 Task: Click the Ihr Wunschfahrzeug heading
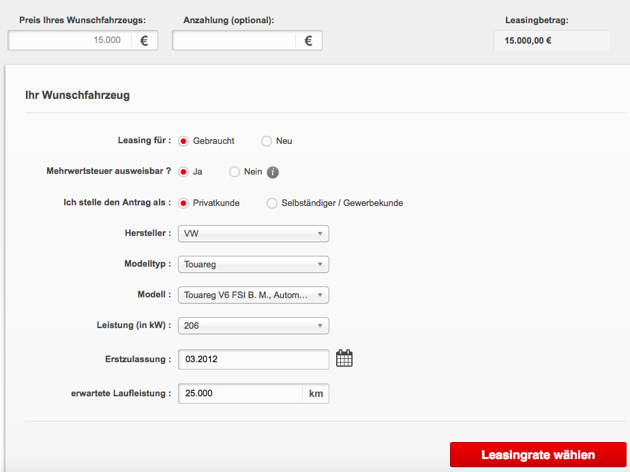[x=78, y=95]
